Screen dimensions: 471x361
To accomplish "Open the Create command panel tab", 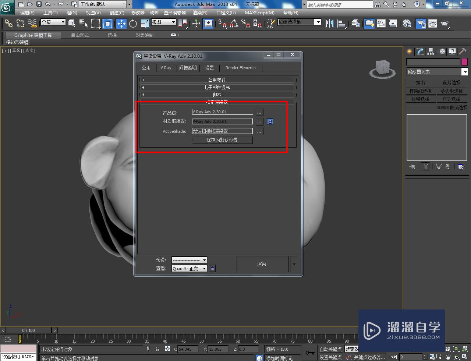I will (409, 52).
